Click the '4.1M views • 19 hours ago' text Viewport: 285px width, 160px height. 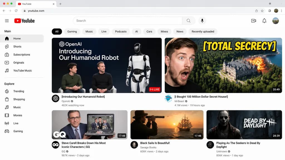click(190, 105)
